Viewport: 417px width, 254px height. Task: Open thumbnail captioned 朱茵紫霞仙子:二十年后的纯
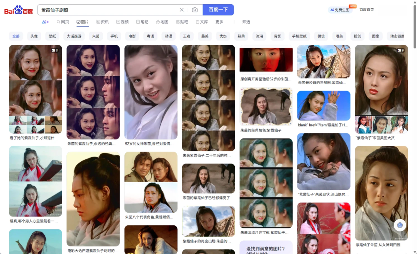click(208, 98)
